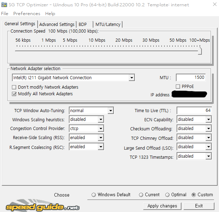Screen dimensions: 219x212
Task: Open the Receive-Side Scaling (RSS) dropdown
Action: pos(101,138)
